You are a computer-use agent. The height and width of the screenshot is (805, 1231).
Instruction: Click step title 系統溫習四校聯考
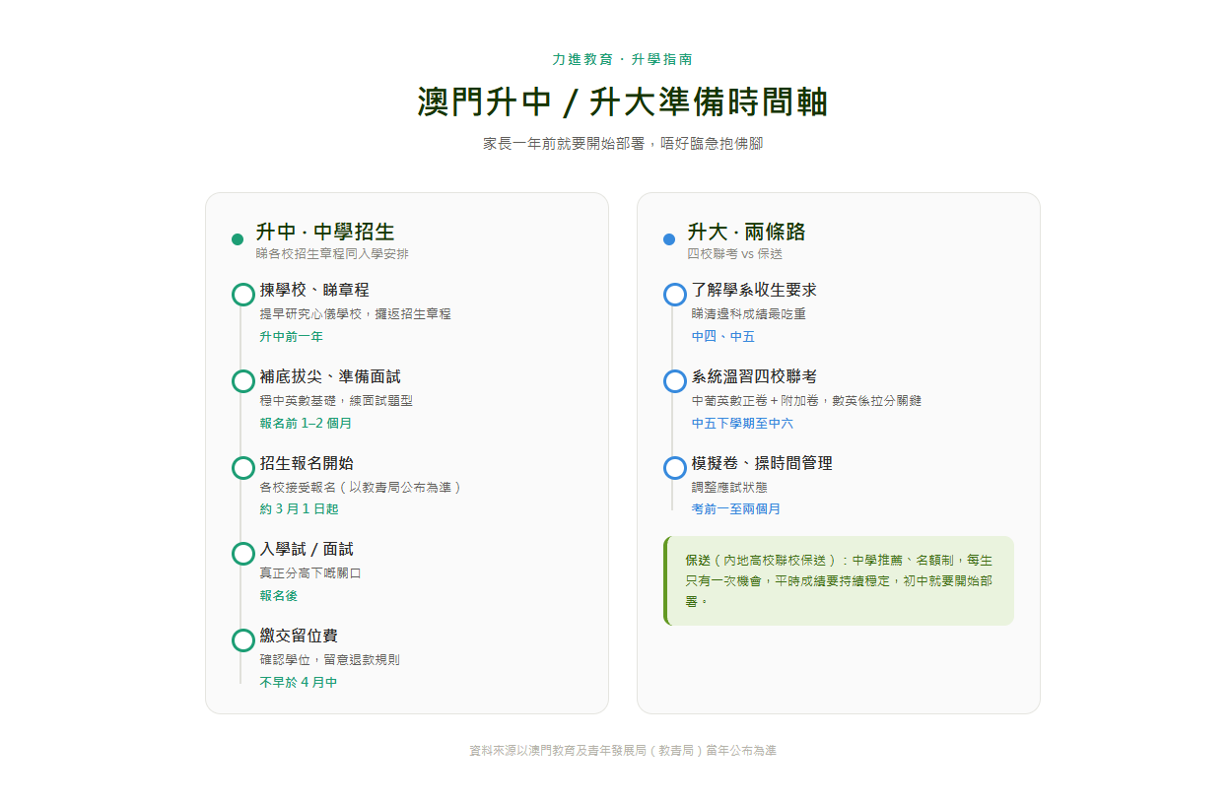(754, 377)
